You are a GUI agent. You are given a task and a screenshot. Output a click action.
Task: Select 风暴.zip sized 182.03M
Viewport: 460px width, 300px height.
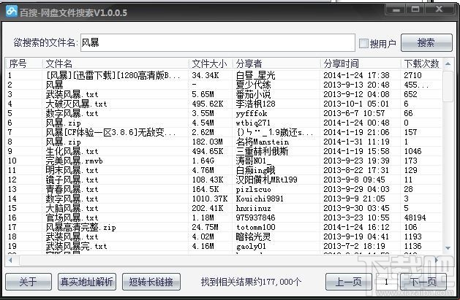point(224,142)
